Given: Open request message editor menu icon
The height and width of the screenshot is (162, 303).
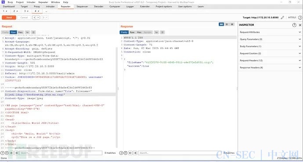Looking at the screenshot, I should (x=33, y=32).
